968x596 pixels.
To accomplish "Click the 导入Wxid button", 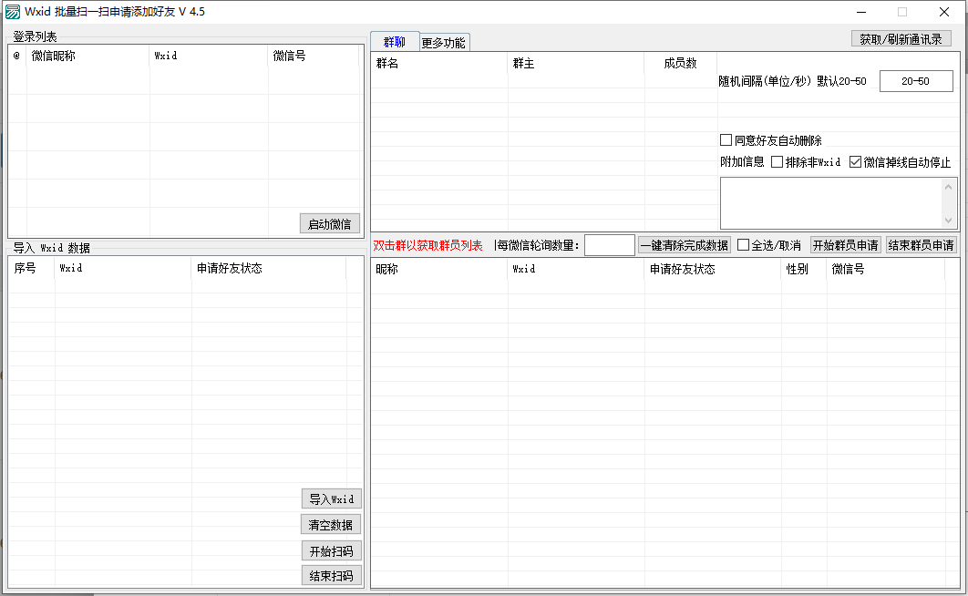I will click(332, 499).
